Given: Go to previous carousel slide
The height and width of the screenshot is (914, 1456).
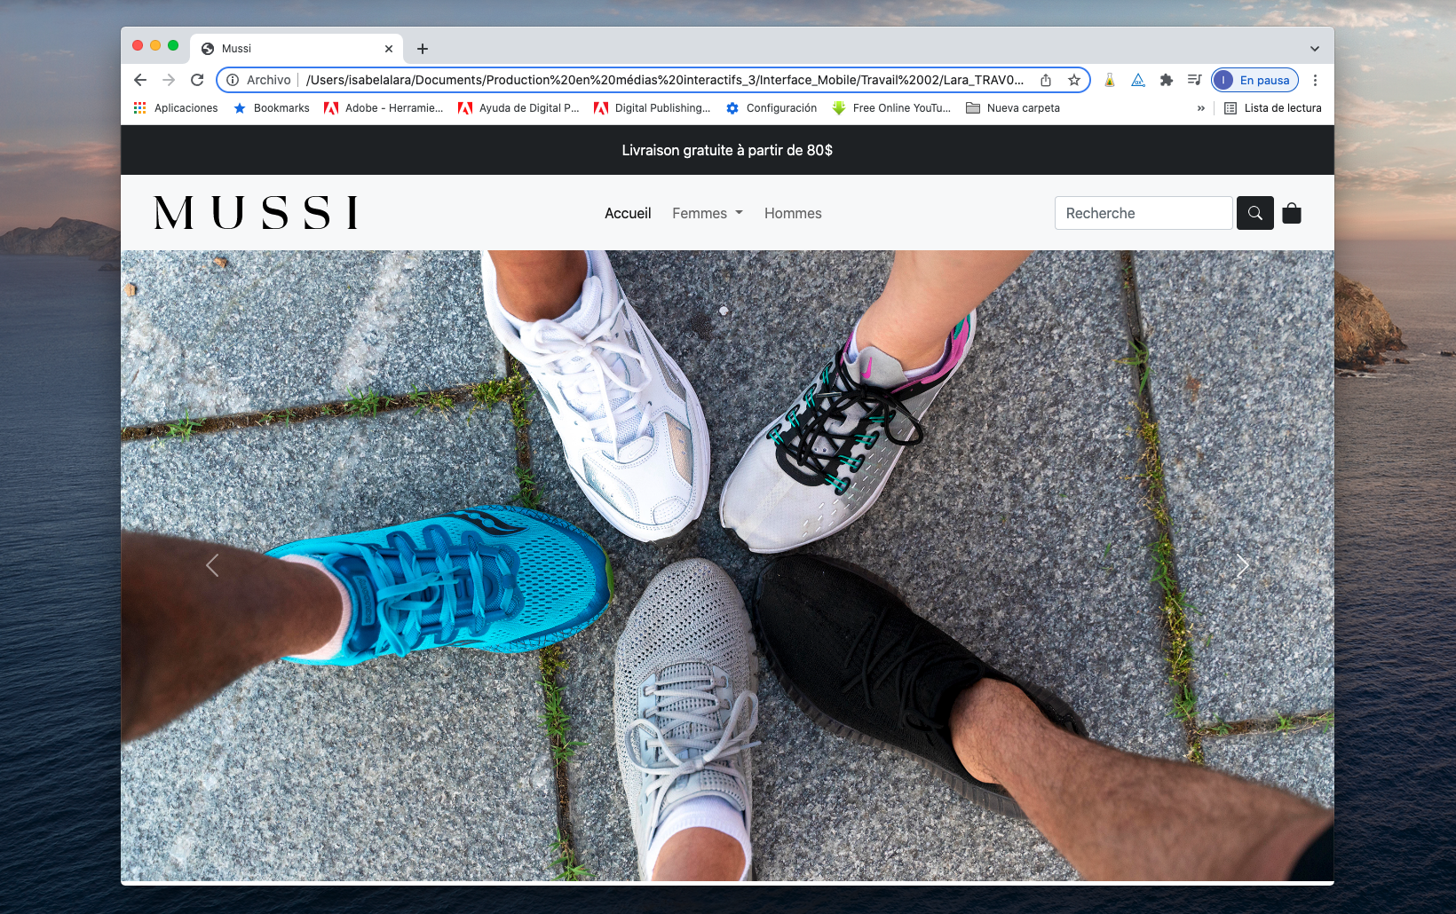Looking at the screenshot, I should click(212, 565).
